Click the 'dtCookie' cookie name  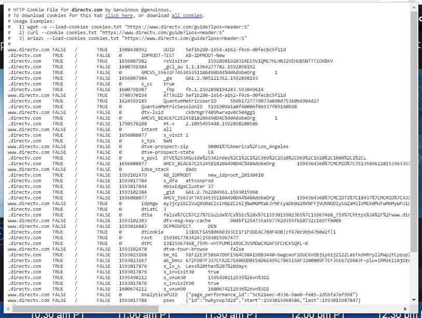tap(152, 232)
